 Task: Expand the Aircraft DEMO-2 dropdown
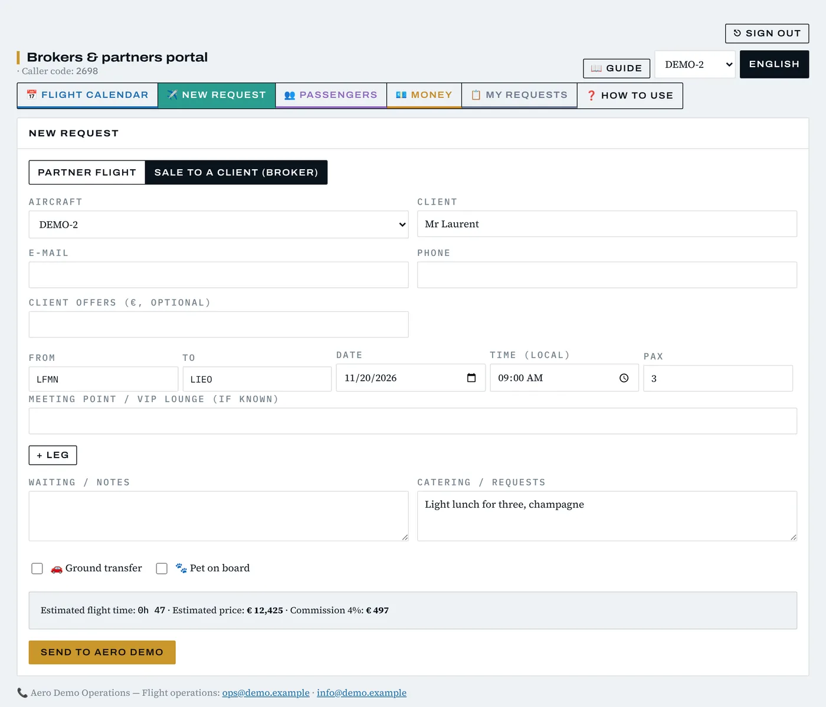pyautogui.click(x=218, y=225)
